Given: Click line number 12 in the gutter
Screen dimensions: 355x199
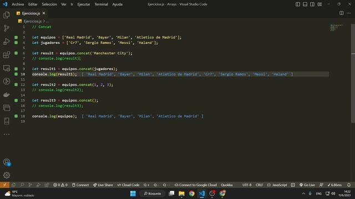Looking at the screenshot, I should 23,85.
